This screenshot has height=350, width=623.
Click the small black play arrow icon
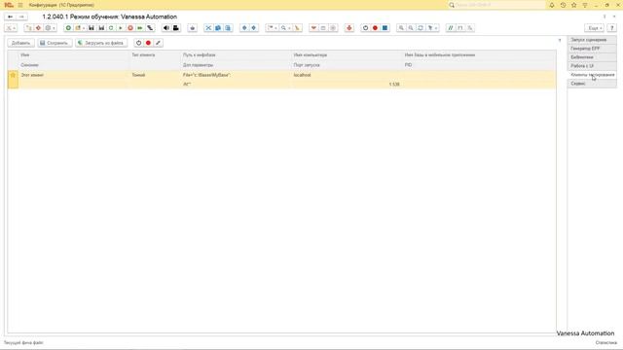pyautogui.click(x=121, y=28)
